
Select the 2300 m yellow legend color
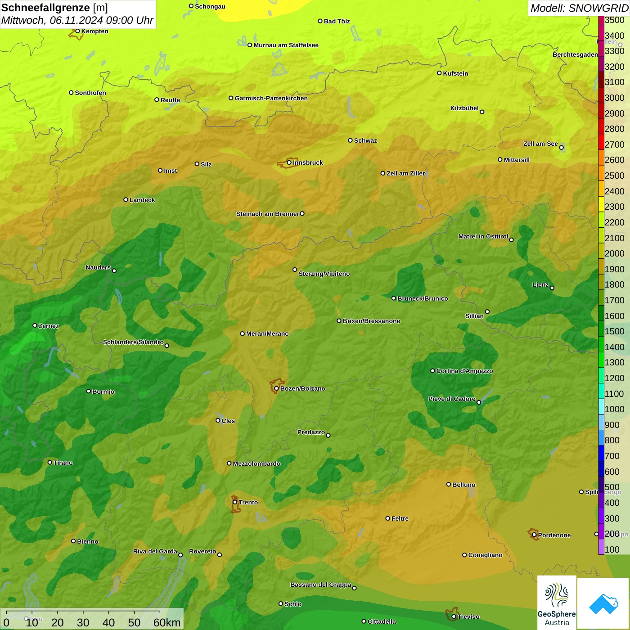(x=601, y=204)
